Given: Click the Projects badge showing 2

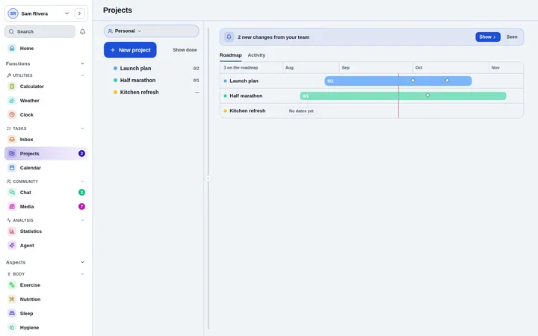Looking at the screenshot, I should pos(81,153).
